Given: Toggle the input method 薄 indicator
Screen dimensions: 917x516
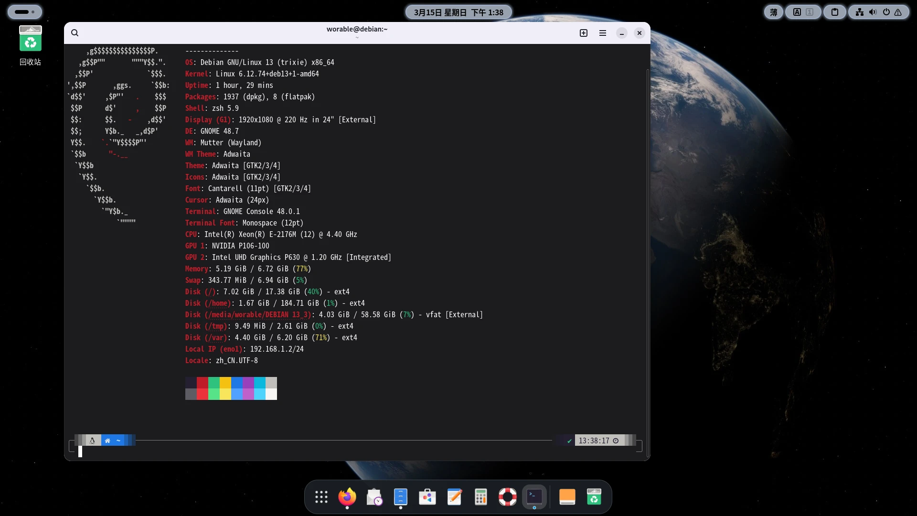Looking at the screenshot, I should pos(773,12).
